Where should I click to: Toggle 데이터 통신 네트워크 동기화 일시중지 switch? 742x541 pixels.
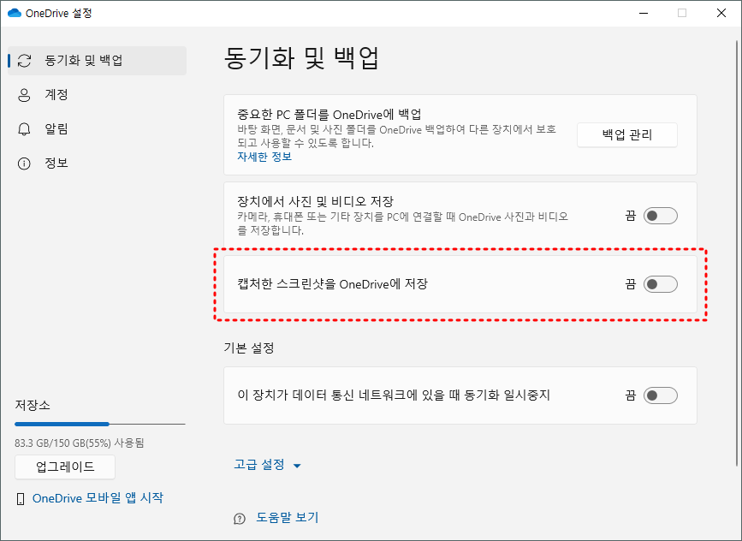click(660, 395)
